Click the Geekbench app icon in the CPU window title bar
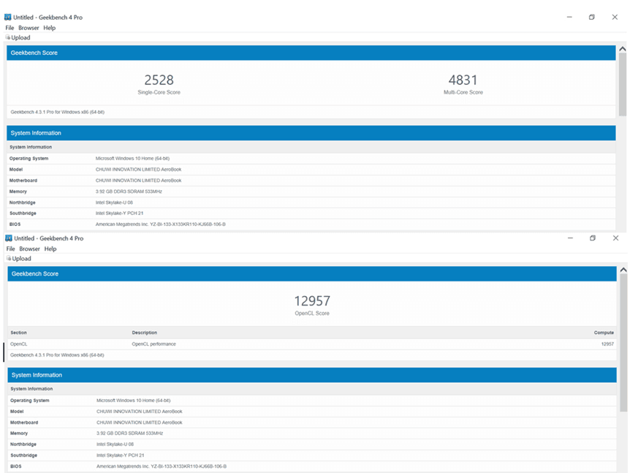 click(x=7, y=17)
